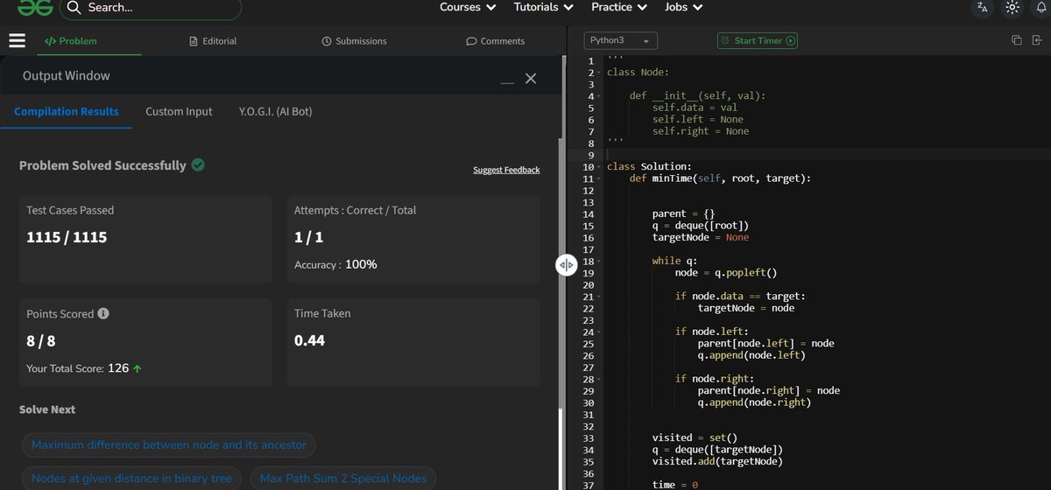This screenshot has width=1051, height=490.
Task: Click the Suggest Feedback link
Action: click(506, 170)
